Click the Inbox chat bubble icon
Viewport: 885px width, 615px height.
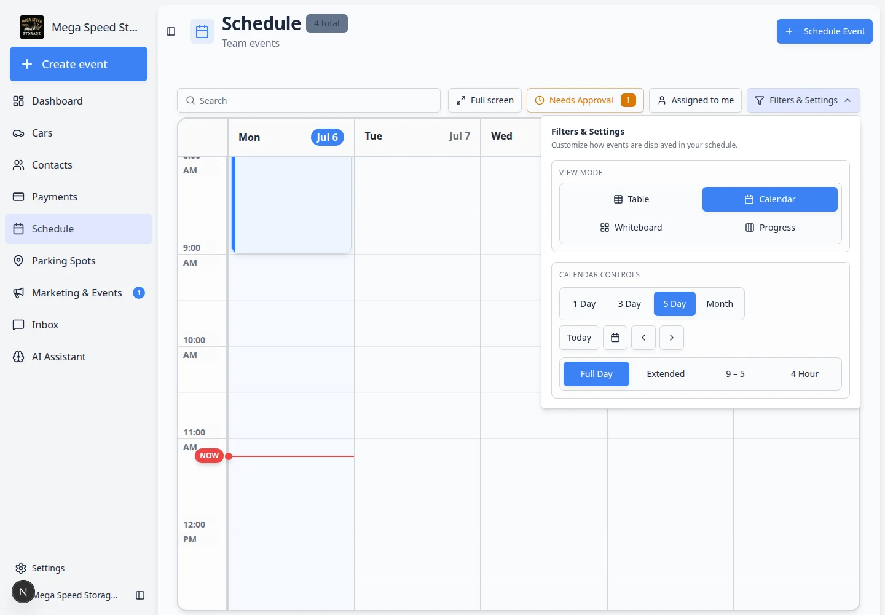tap(18, 325)
